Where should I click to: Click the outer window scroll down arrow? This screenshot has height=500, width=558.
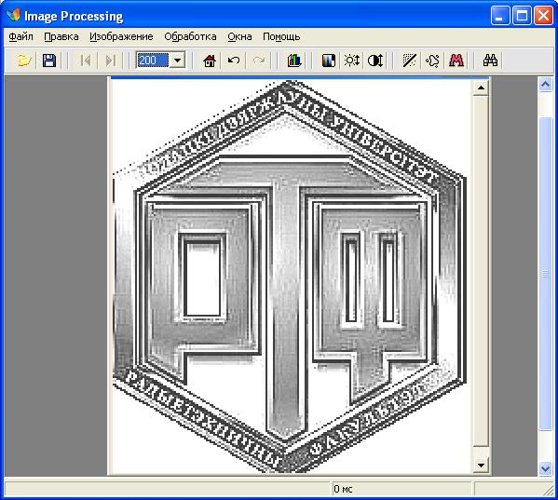coord(545,468)
